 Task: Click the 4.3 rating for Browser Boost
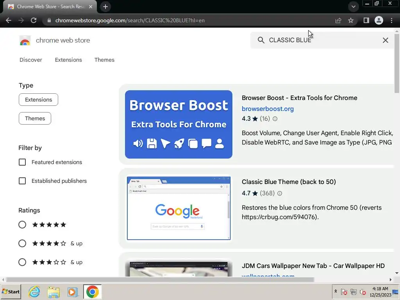tap(246, 119)
